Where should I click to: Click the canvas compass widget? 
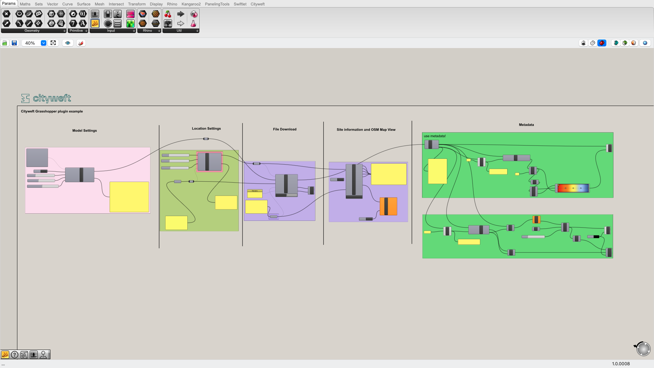(x=643, y=349)
